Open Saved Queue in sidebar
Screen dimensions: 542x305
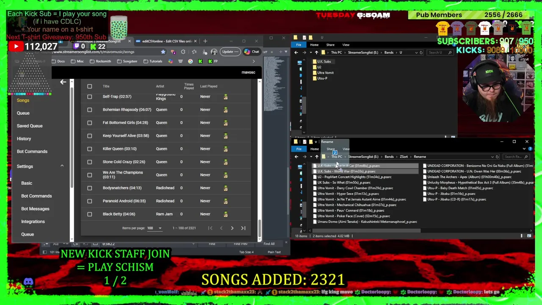tap(30, 126)
